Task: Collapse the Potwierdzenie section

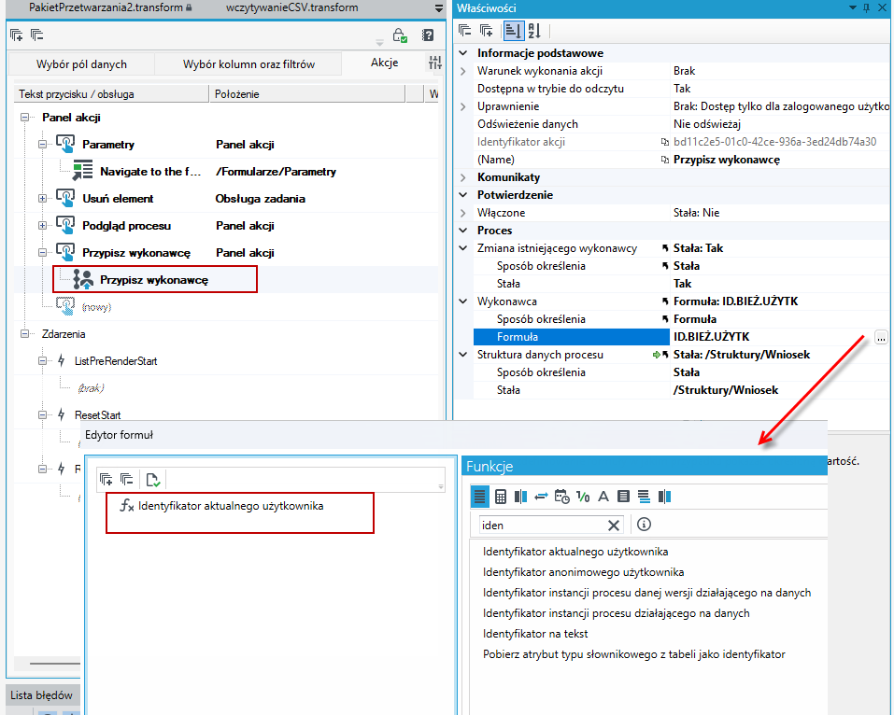Action: pos(463,195)
